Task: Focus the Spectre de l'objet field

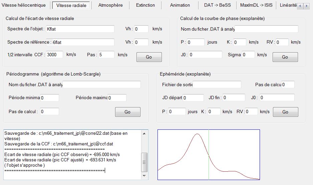Action: click(x=80, y=29)
